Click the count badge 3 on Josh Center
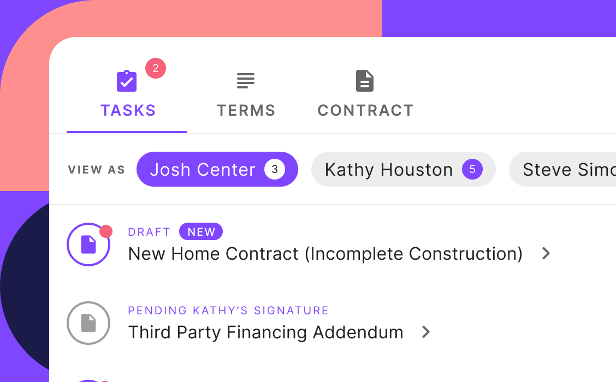This screenshot has width=616, height=382. coord(275,170)
